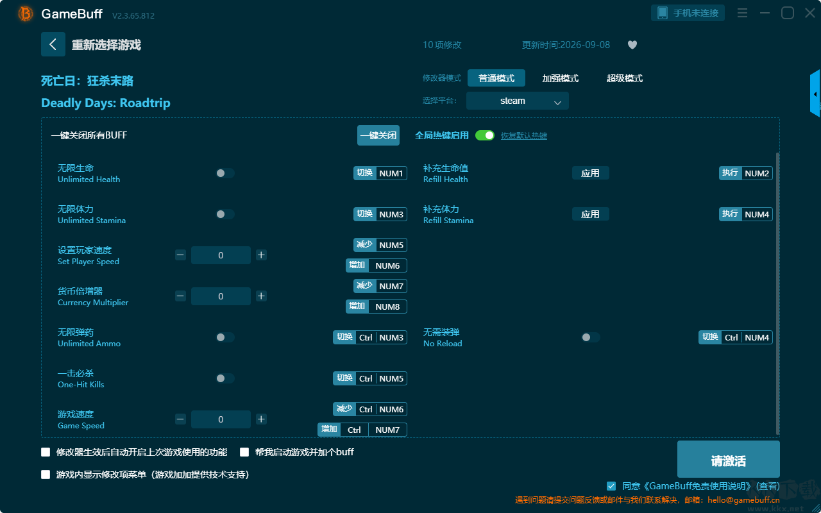
Task: Click the Set Player Speed value field
Action: click(221, 255)
